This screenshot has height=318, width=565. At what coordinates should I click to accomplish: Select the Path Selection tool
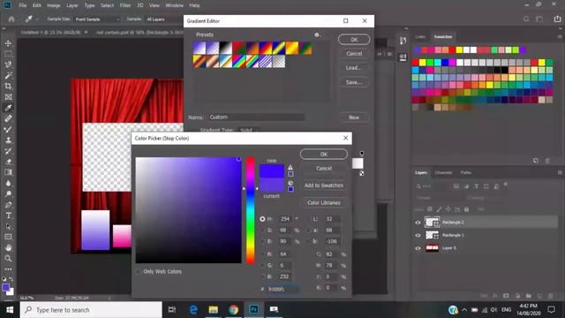tap(8, 226)
